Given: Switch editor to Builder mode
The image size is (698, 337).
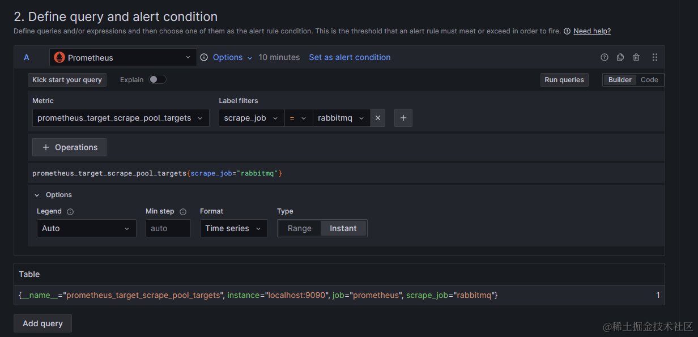Looking at the screenshot, I should coord(620,80).
